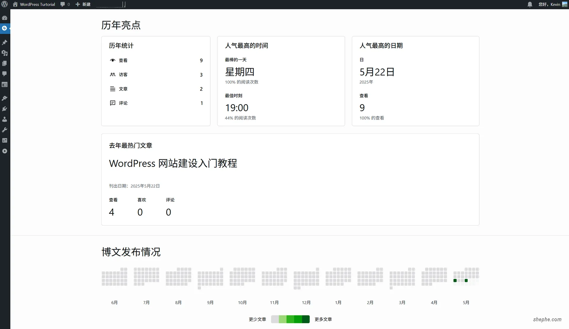Click the notification bell in the admin bar
The width and height of the screenshot is (569, 329).
click(530, 4)
